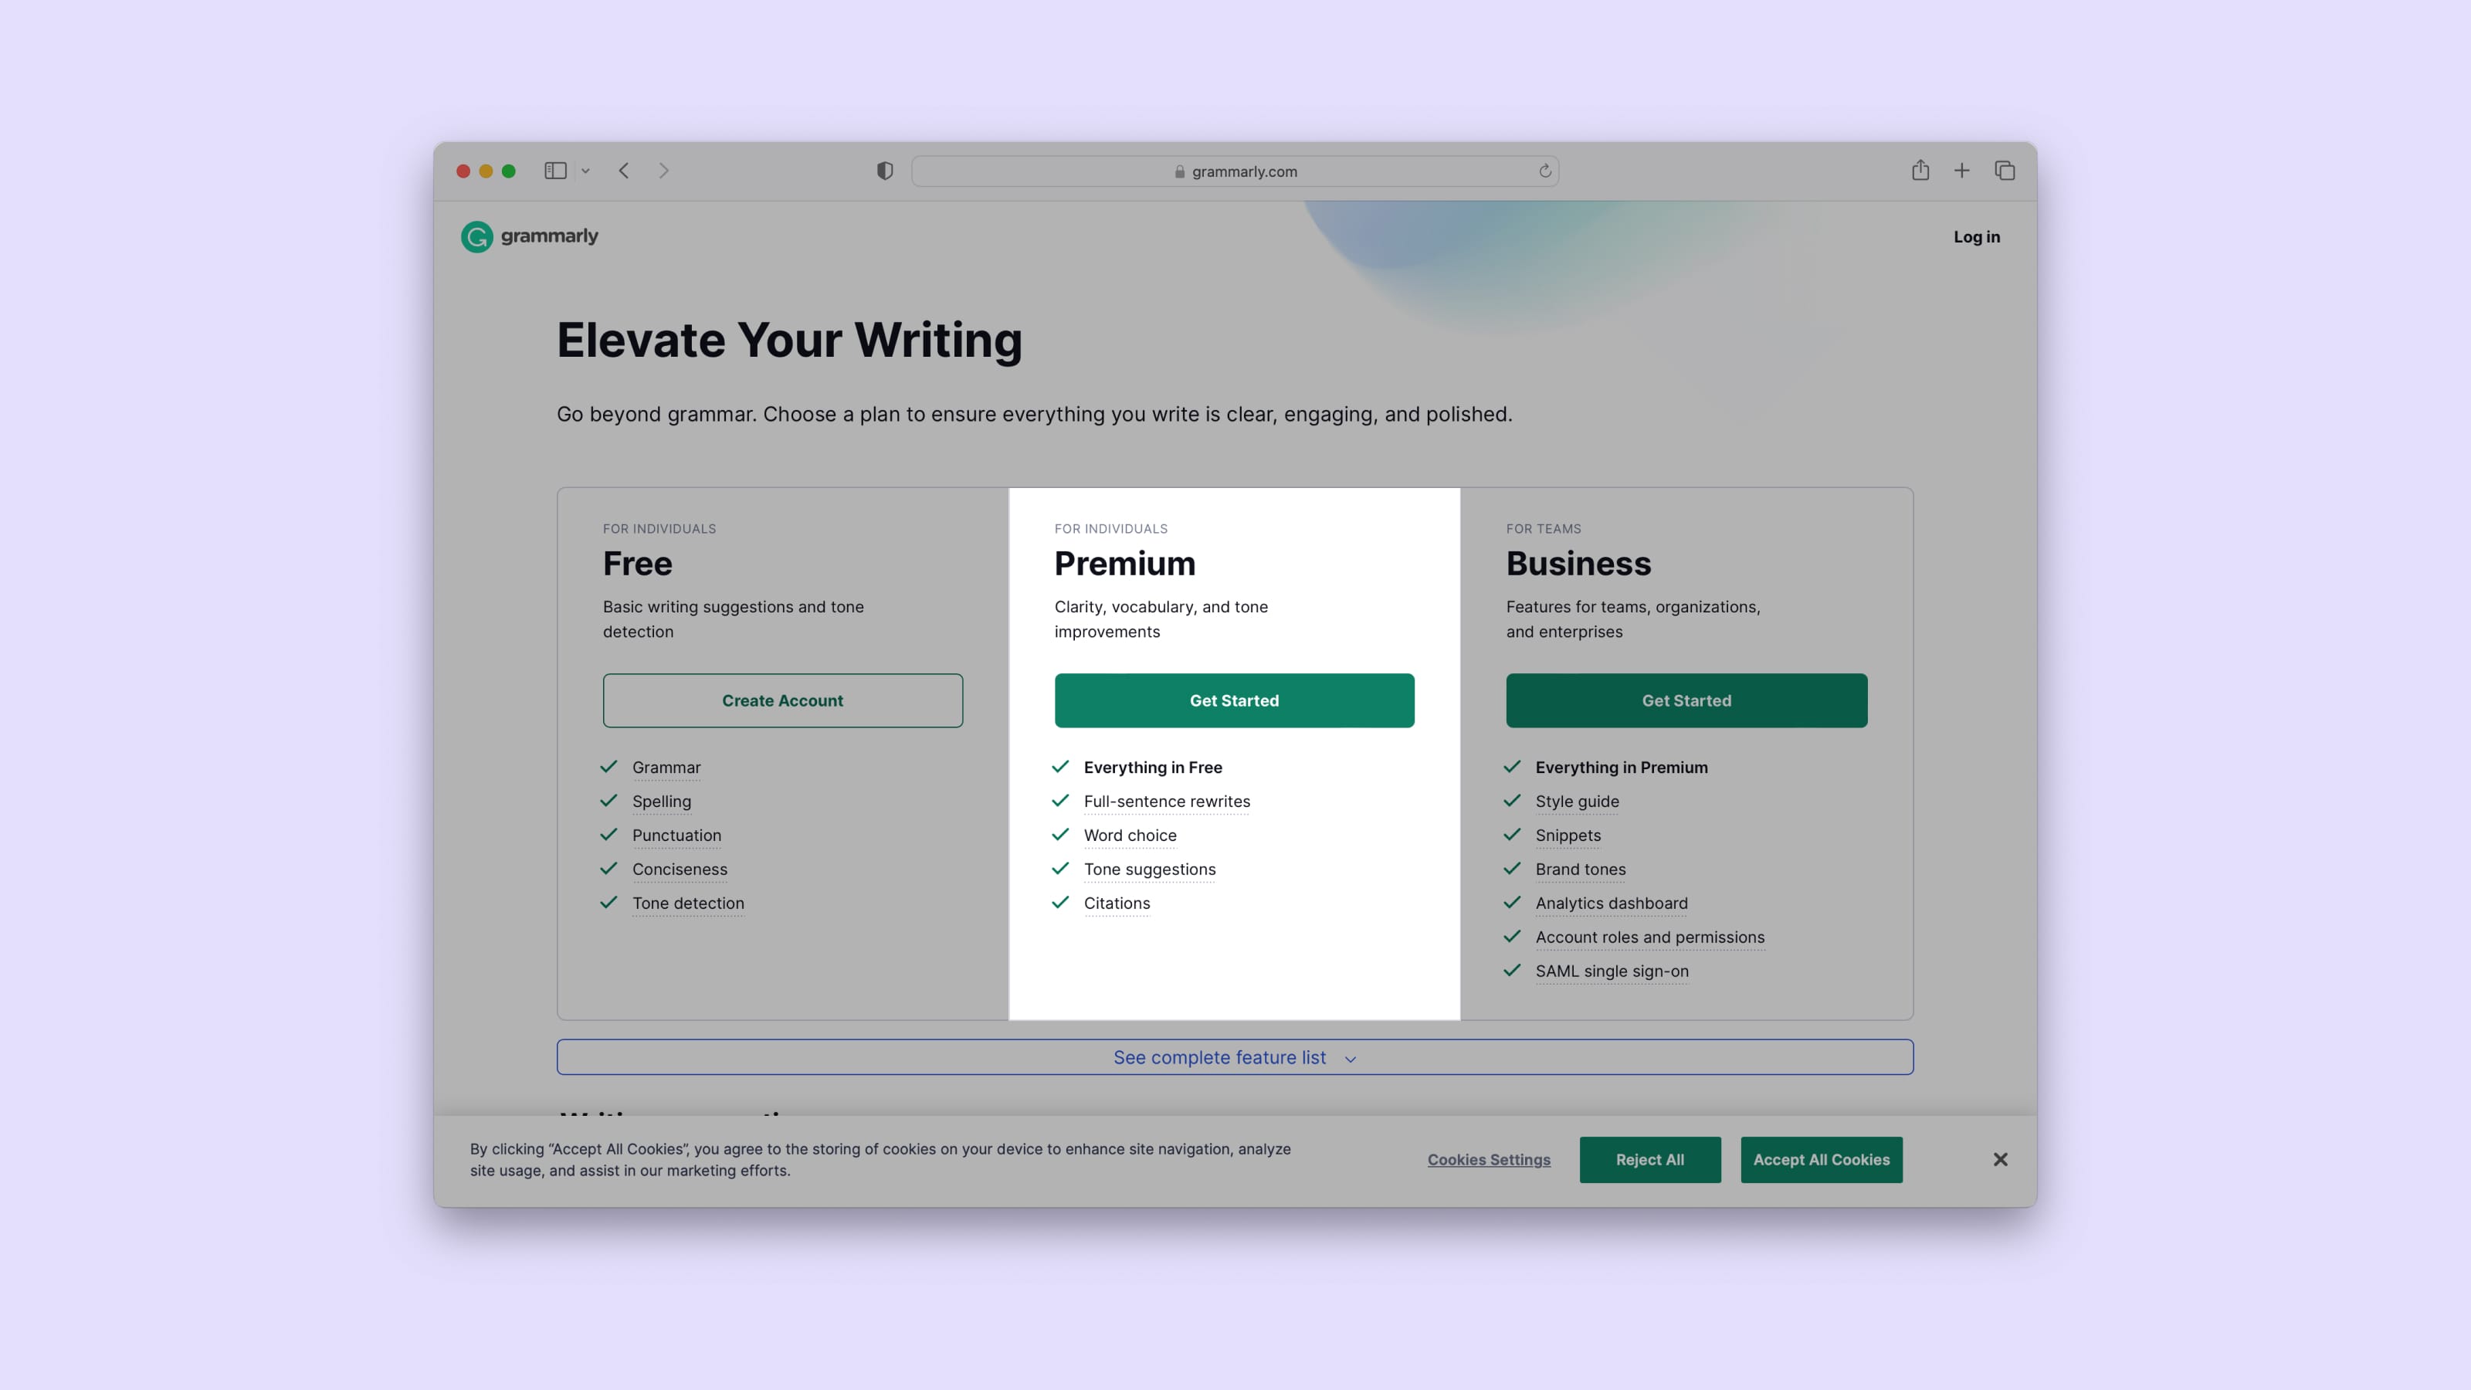Click Accept All Cookies button

[1821, 1159]
